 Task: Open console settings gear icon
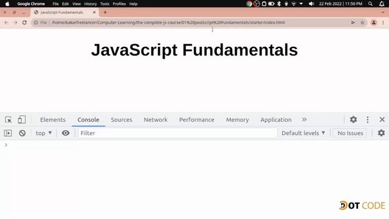tap(381, 133)
